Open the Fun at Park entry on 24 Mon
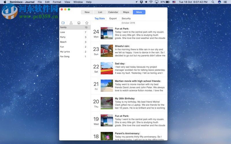 pos(128,33)
